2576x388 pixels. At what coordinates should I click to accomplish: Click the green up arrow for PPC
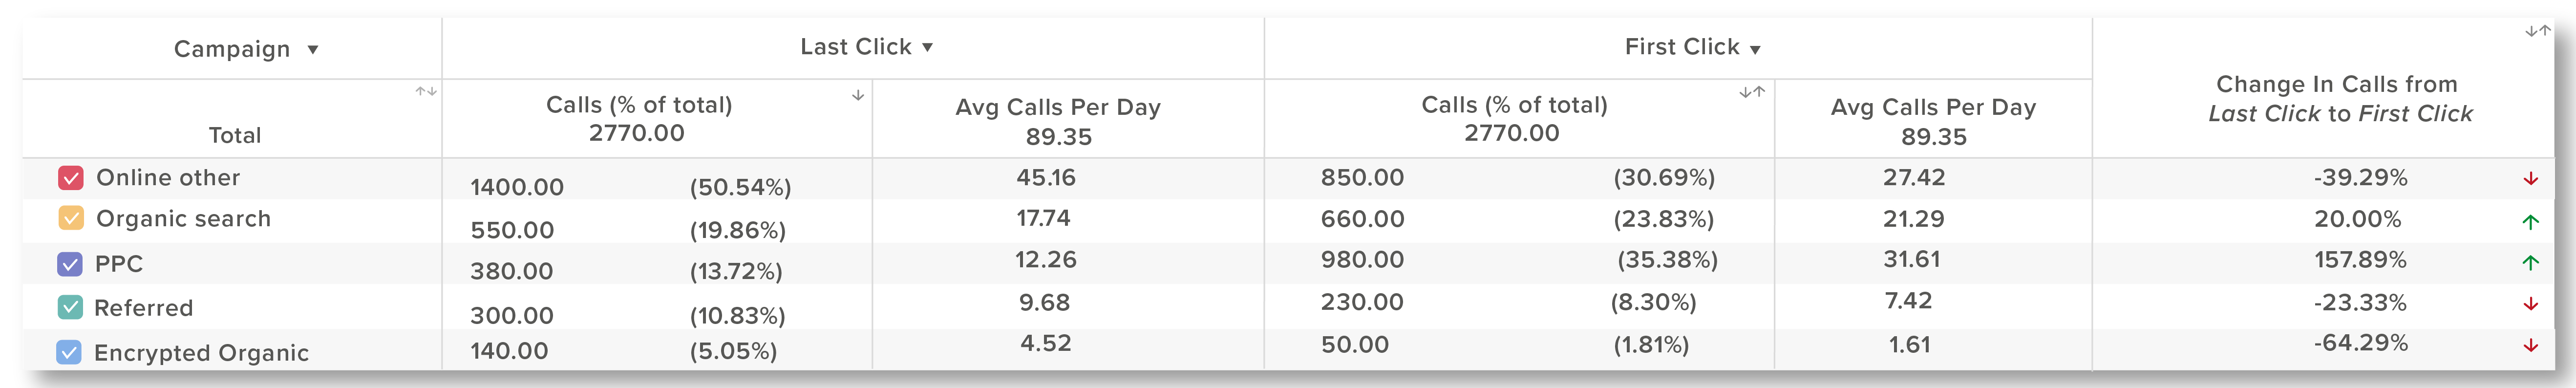point(2530,263)
